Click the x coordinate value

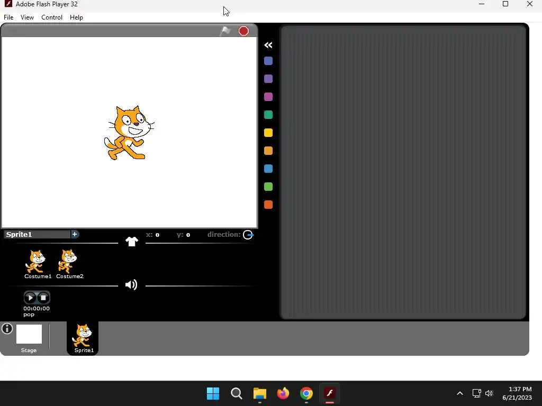click(x=157, y=235)
